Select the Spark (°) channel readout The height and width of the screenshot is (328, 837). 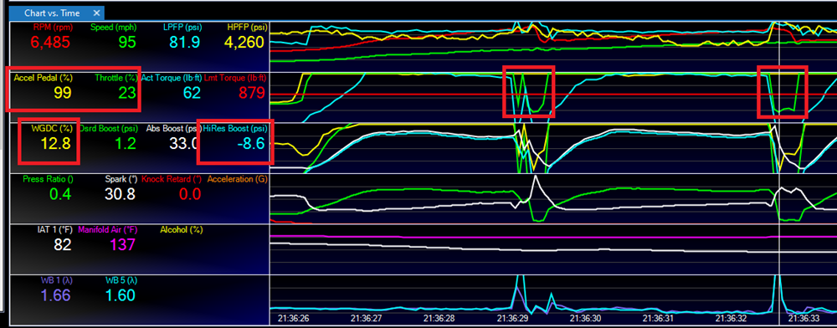[121, 188]
